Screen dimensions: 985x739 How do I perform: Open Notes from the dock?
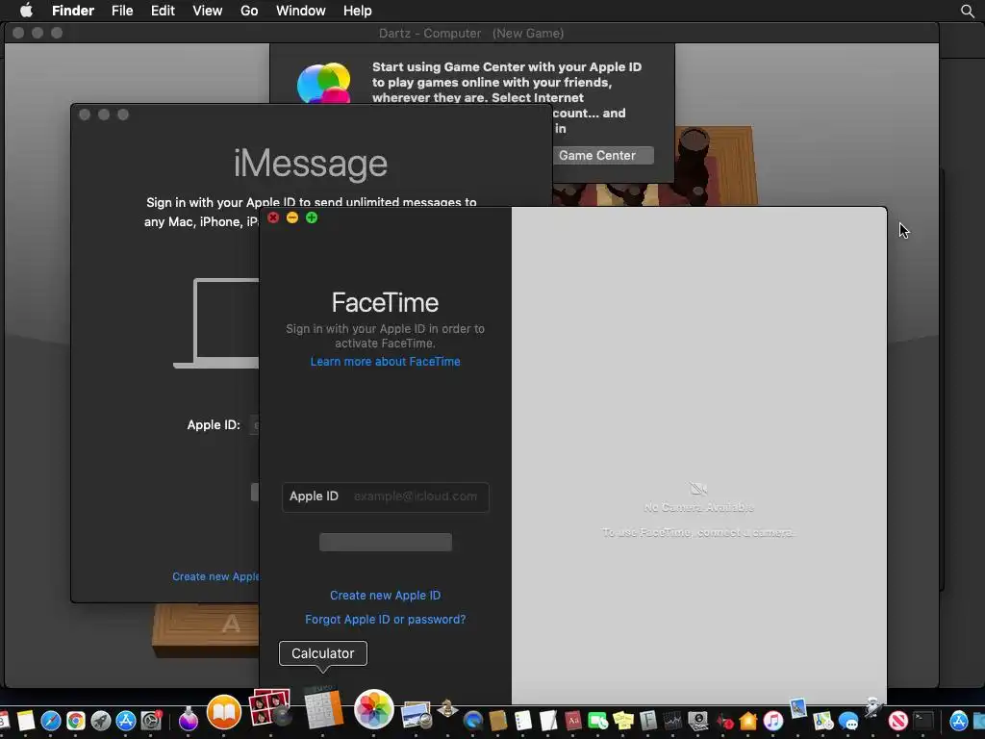(x=26, y=721)
